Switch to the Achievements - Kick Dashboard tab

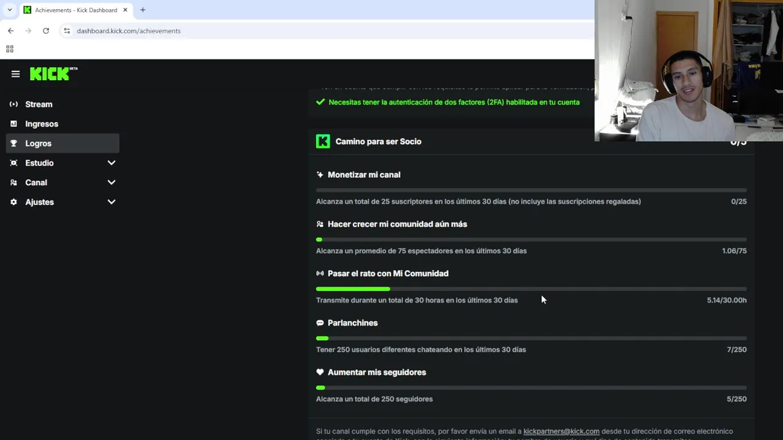76,10
